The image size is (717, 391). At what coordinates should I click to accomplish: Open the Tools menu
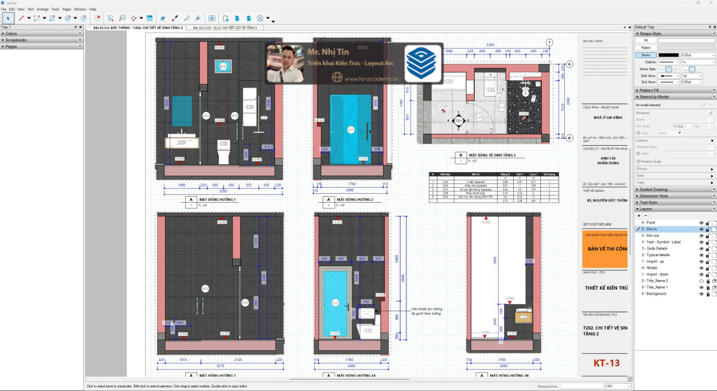[x=55, y=9]
